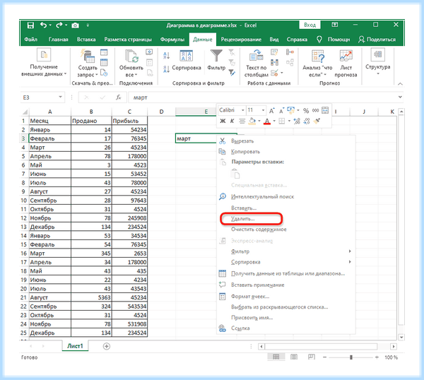Screen dimensions: 424x380
Task: Open the font color dropdown arrow in mini toolbar
Action: point(274,121)
